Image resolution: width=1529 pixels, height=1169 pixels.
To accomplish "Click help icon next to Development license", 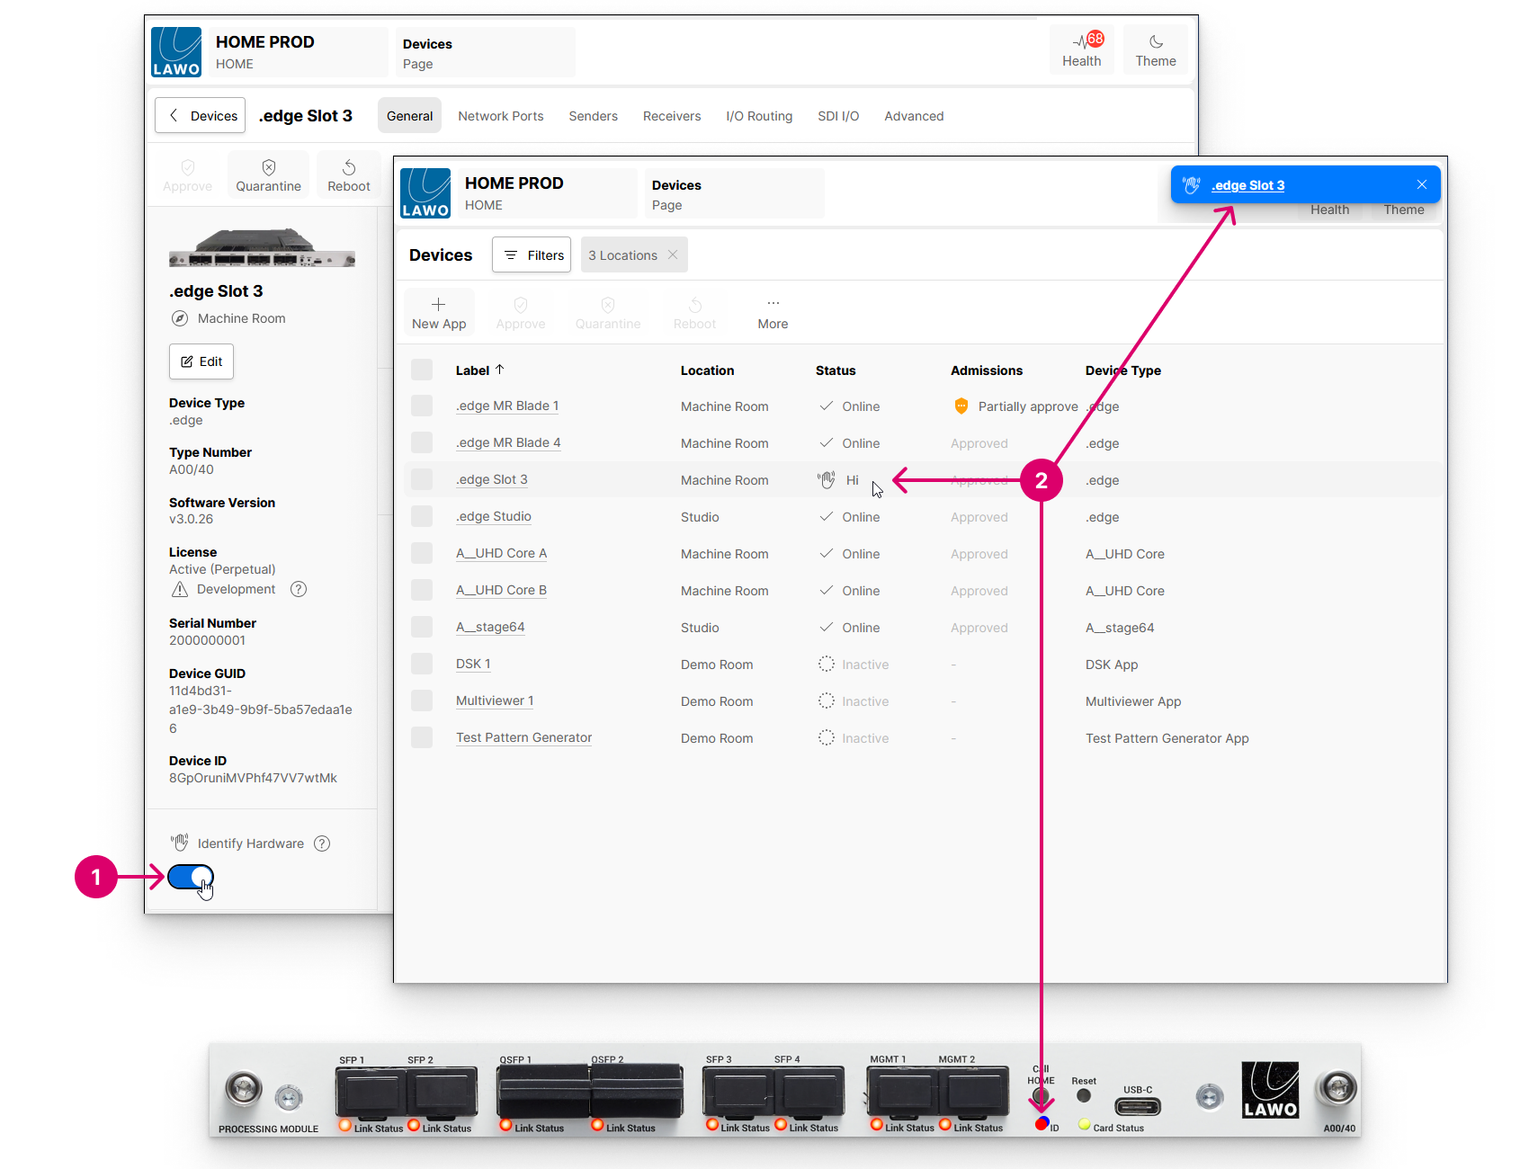I will click(x=299, y=589).
